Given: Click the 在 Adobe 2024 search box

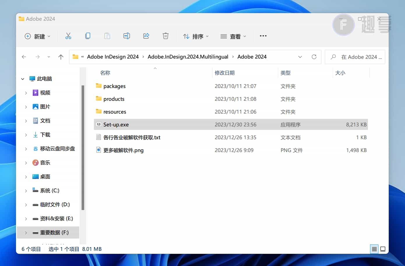Looking at the screenshot, I should 355,57.
